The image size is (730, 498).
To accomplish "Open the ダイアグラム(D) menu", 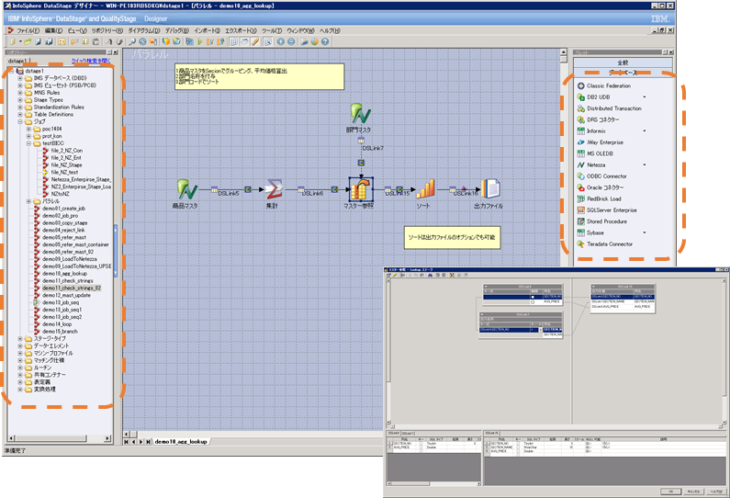I will click(x=143, y=30).
